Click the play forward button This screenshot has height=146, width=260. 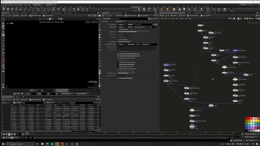tap(12, 134)
